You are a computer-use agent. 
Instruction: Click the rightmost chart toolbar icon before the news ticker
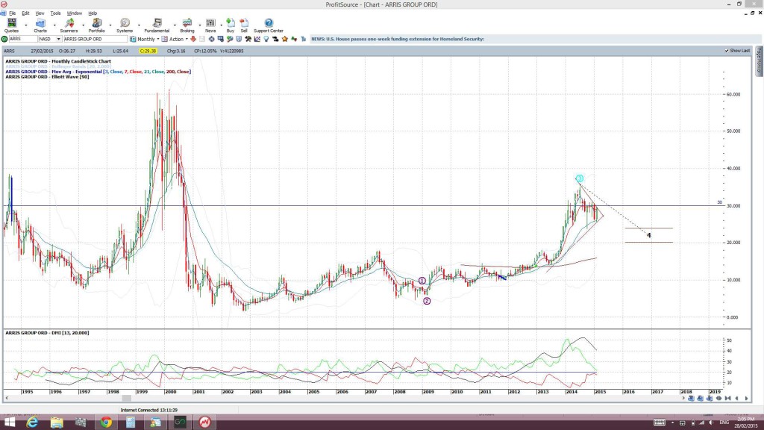pos(303,39)
